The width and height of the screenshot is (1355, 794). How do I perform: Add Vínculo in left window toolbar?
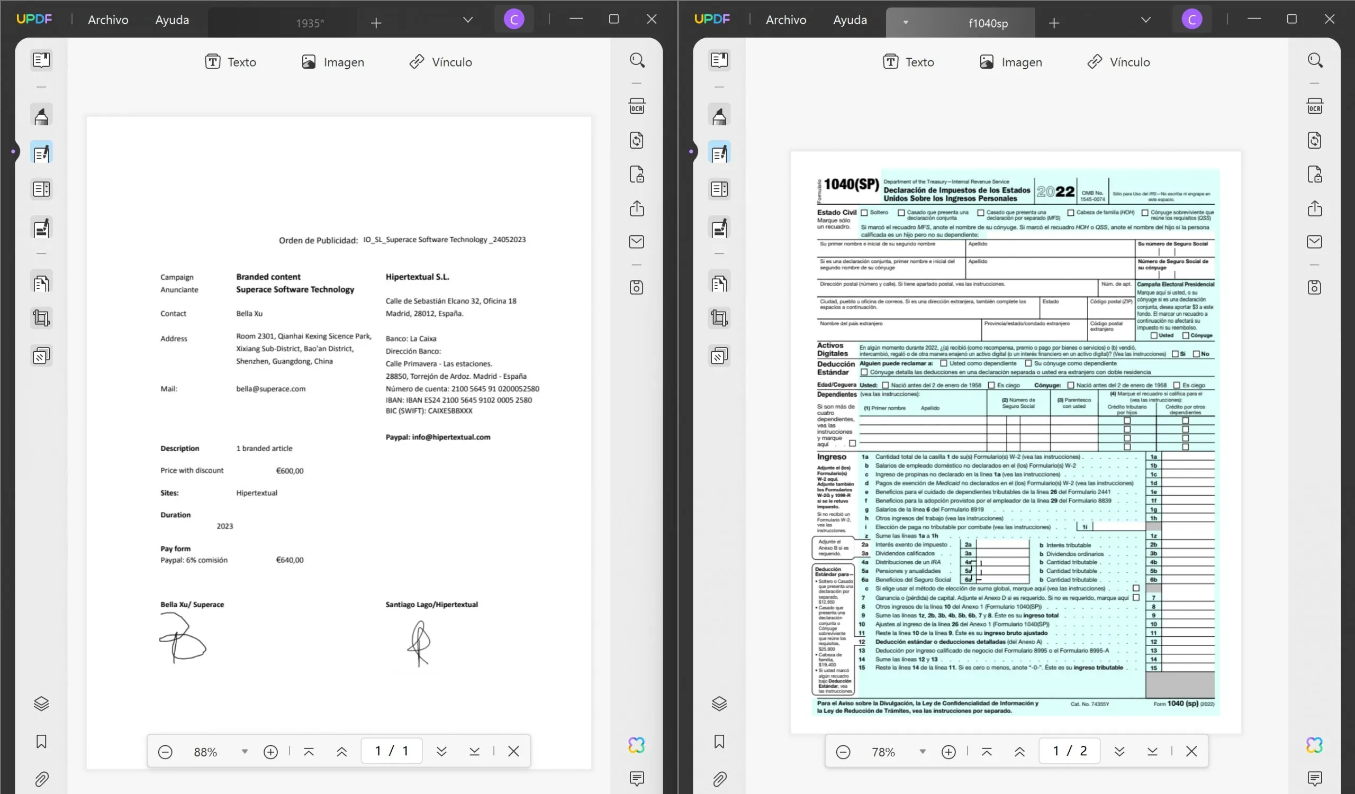pyautogui.click(x=440, y=62)
